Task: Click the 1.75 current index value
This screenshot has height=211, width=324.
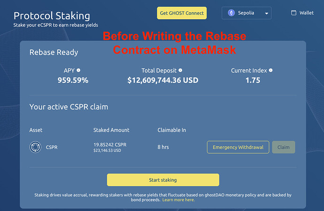Action: tap(253, 80)
